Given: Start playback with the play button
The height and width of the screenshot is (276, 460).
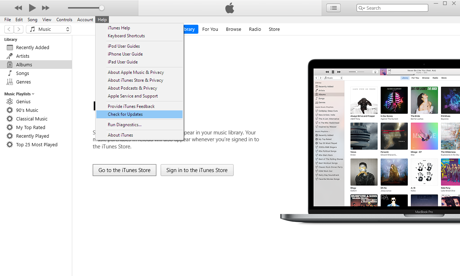Looking at the screenshot, I should pos(32,8).
